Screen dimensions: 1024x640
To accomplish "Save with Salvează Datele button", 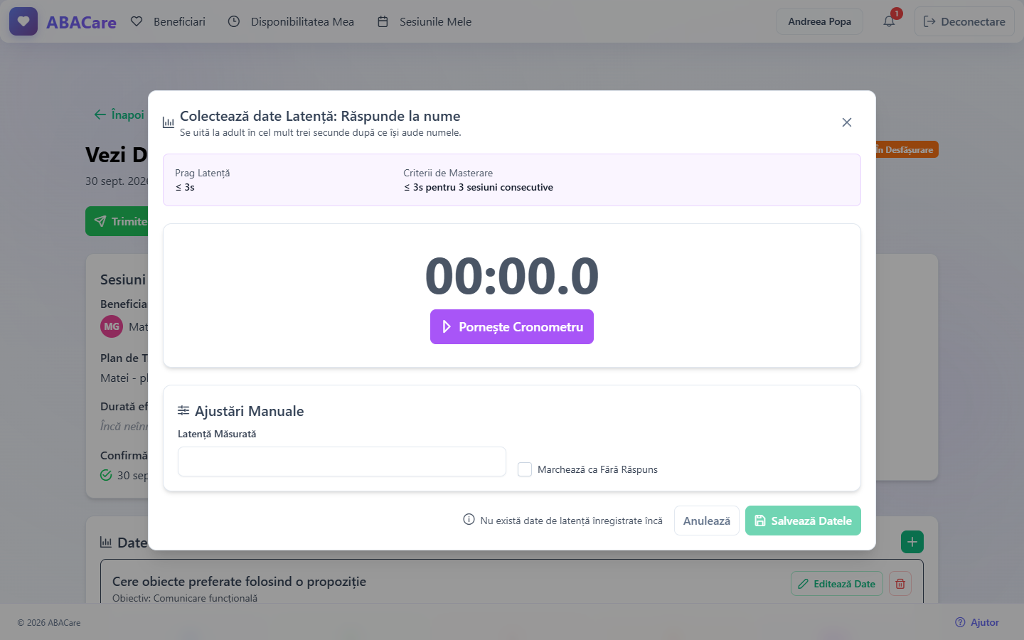I will click(803, 521).
